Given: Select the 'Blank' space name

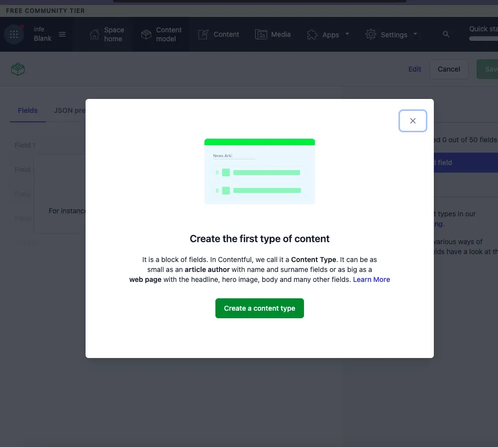Looking at the screenshot, I should (x=43, y=38).
